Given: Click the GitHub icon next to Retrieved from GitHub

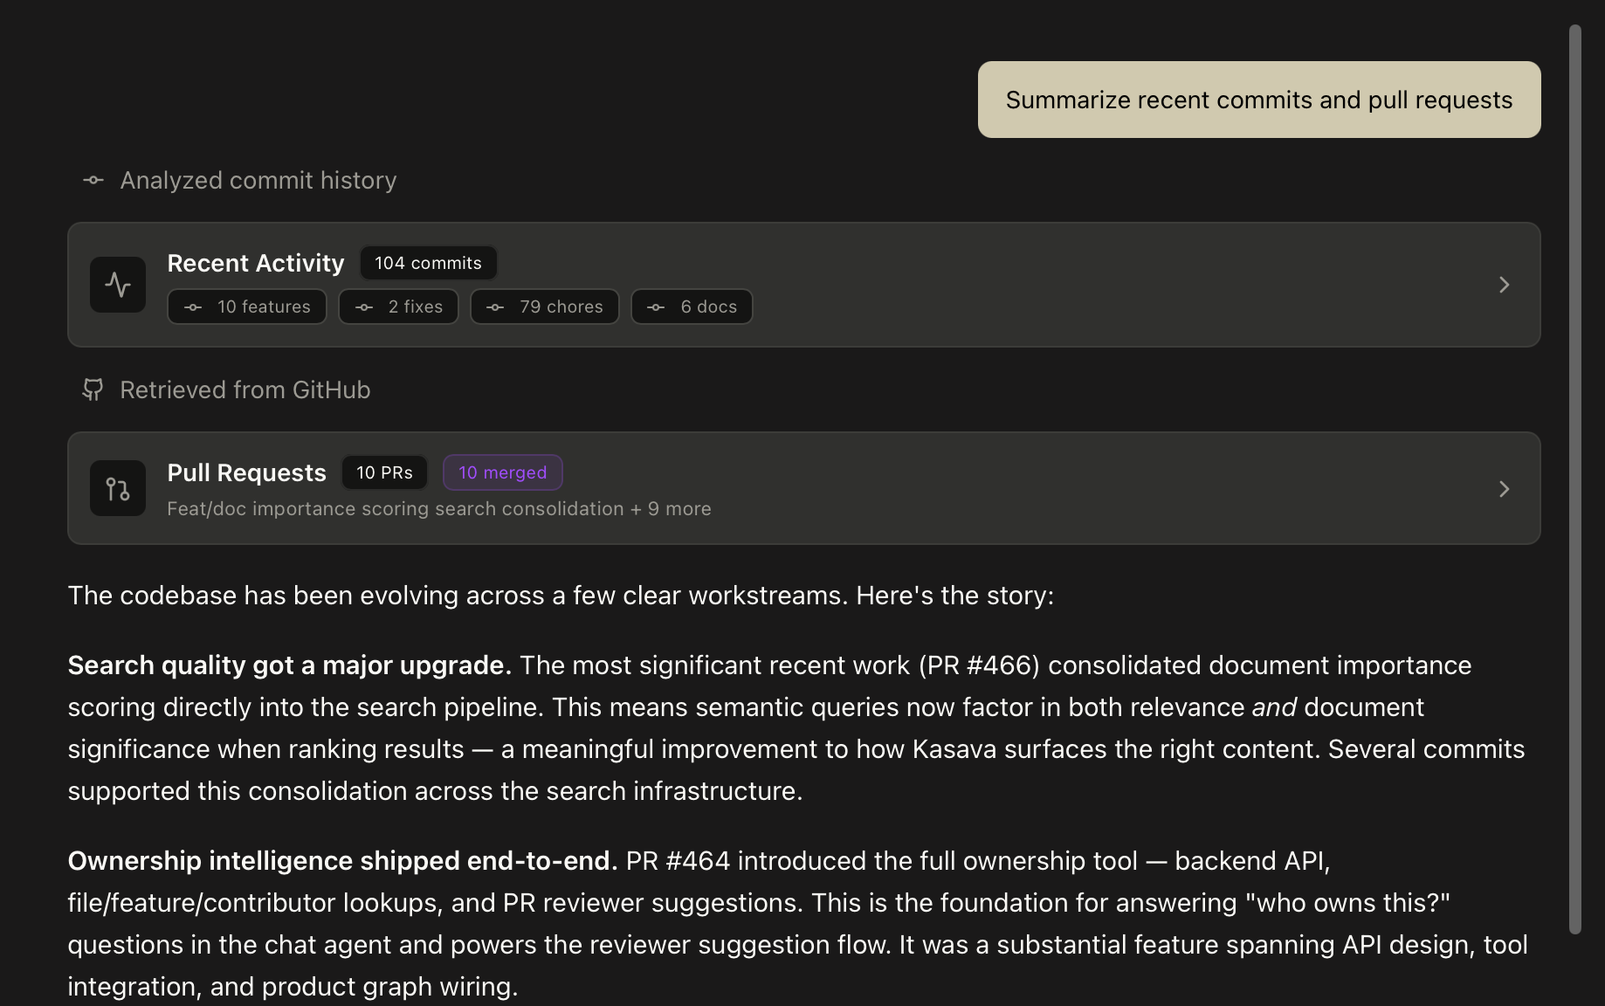Looking at the screenshot, I should (x=93, y=389).
